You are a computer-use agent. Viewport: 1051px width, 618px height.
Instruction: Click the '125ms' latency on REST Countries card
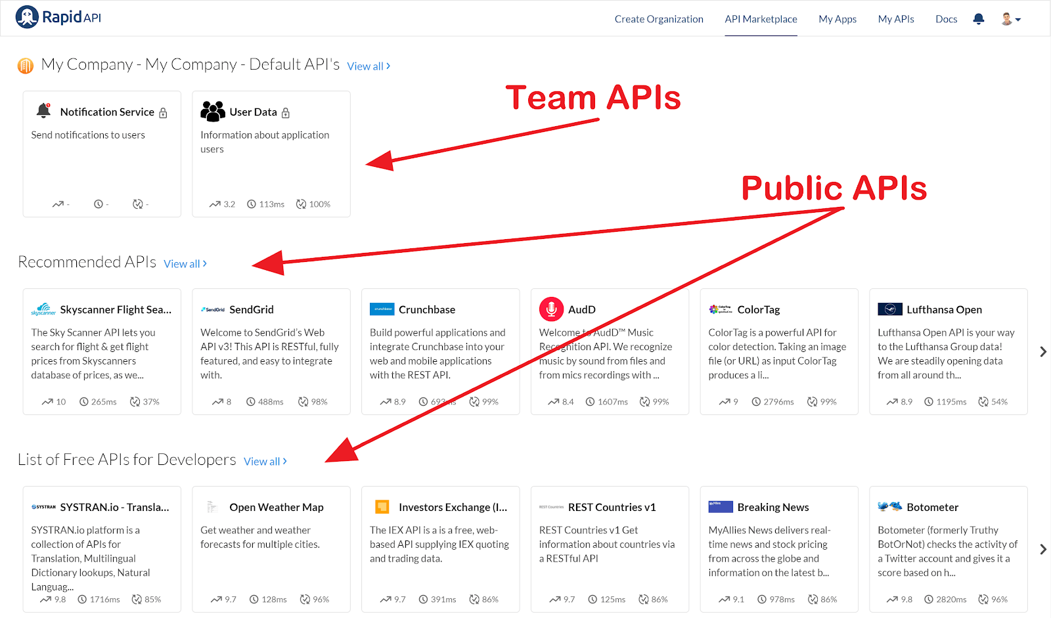pos(613,600)
